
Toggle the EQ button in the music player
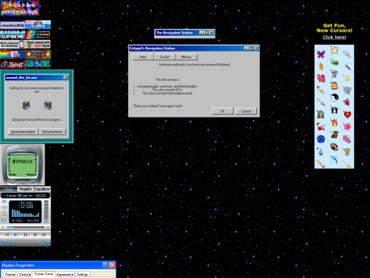pyautogui.click(x=4, y=220)
